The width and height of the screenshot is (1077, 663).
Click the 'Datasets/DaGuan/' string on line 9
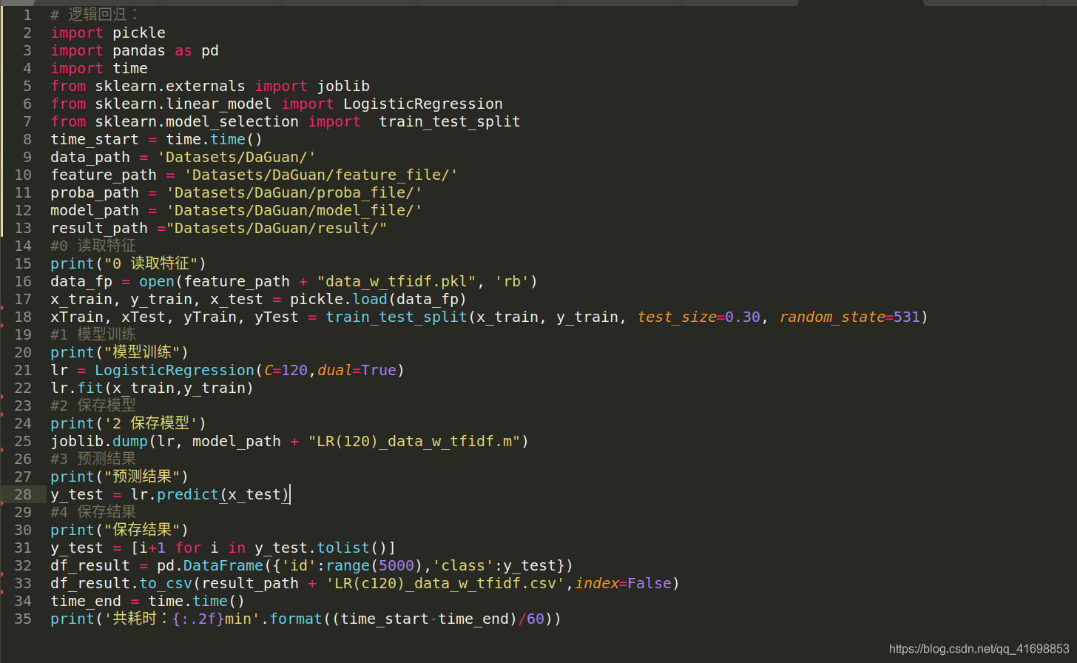[237, 157]
